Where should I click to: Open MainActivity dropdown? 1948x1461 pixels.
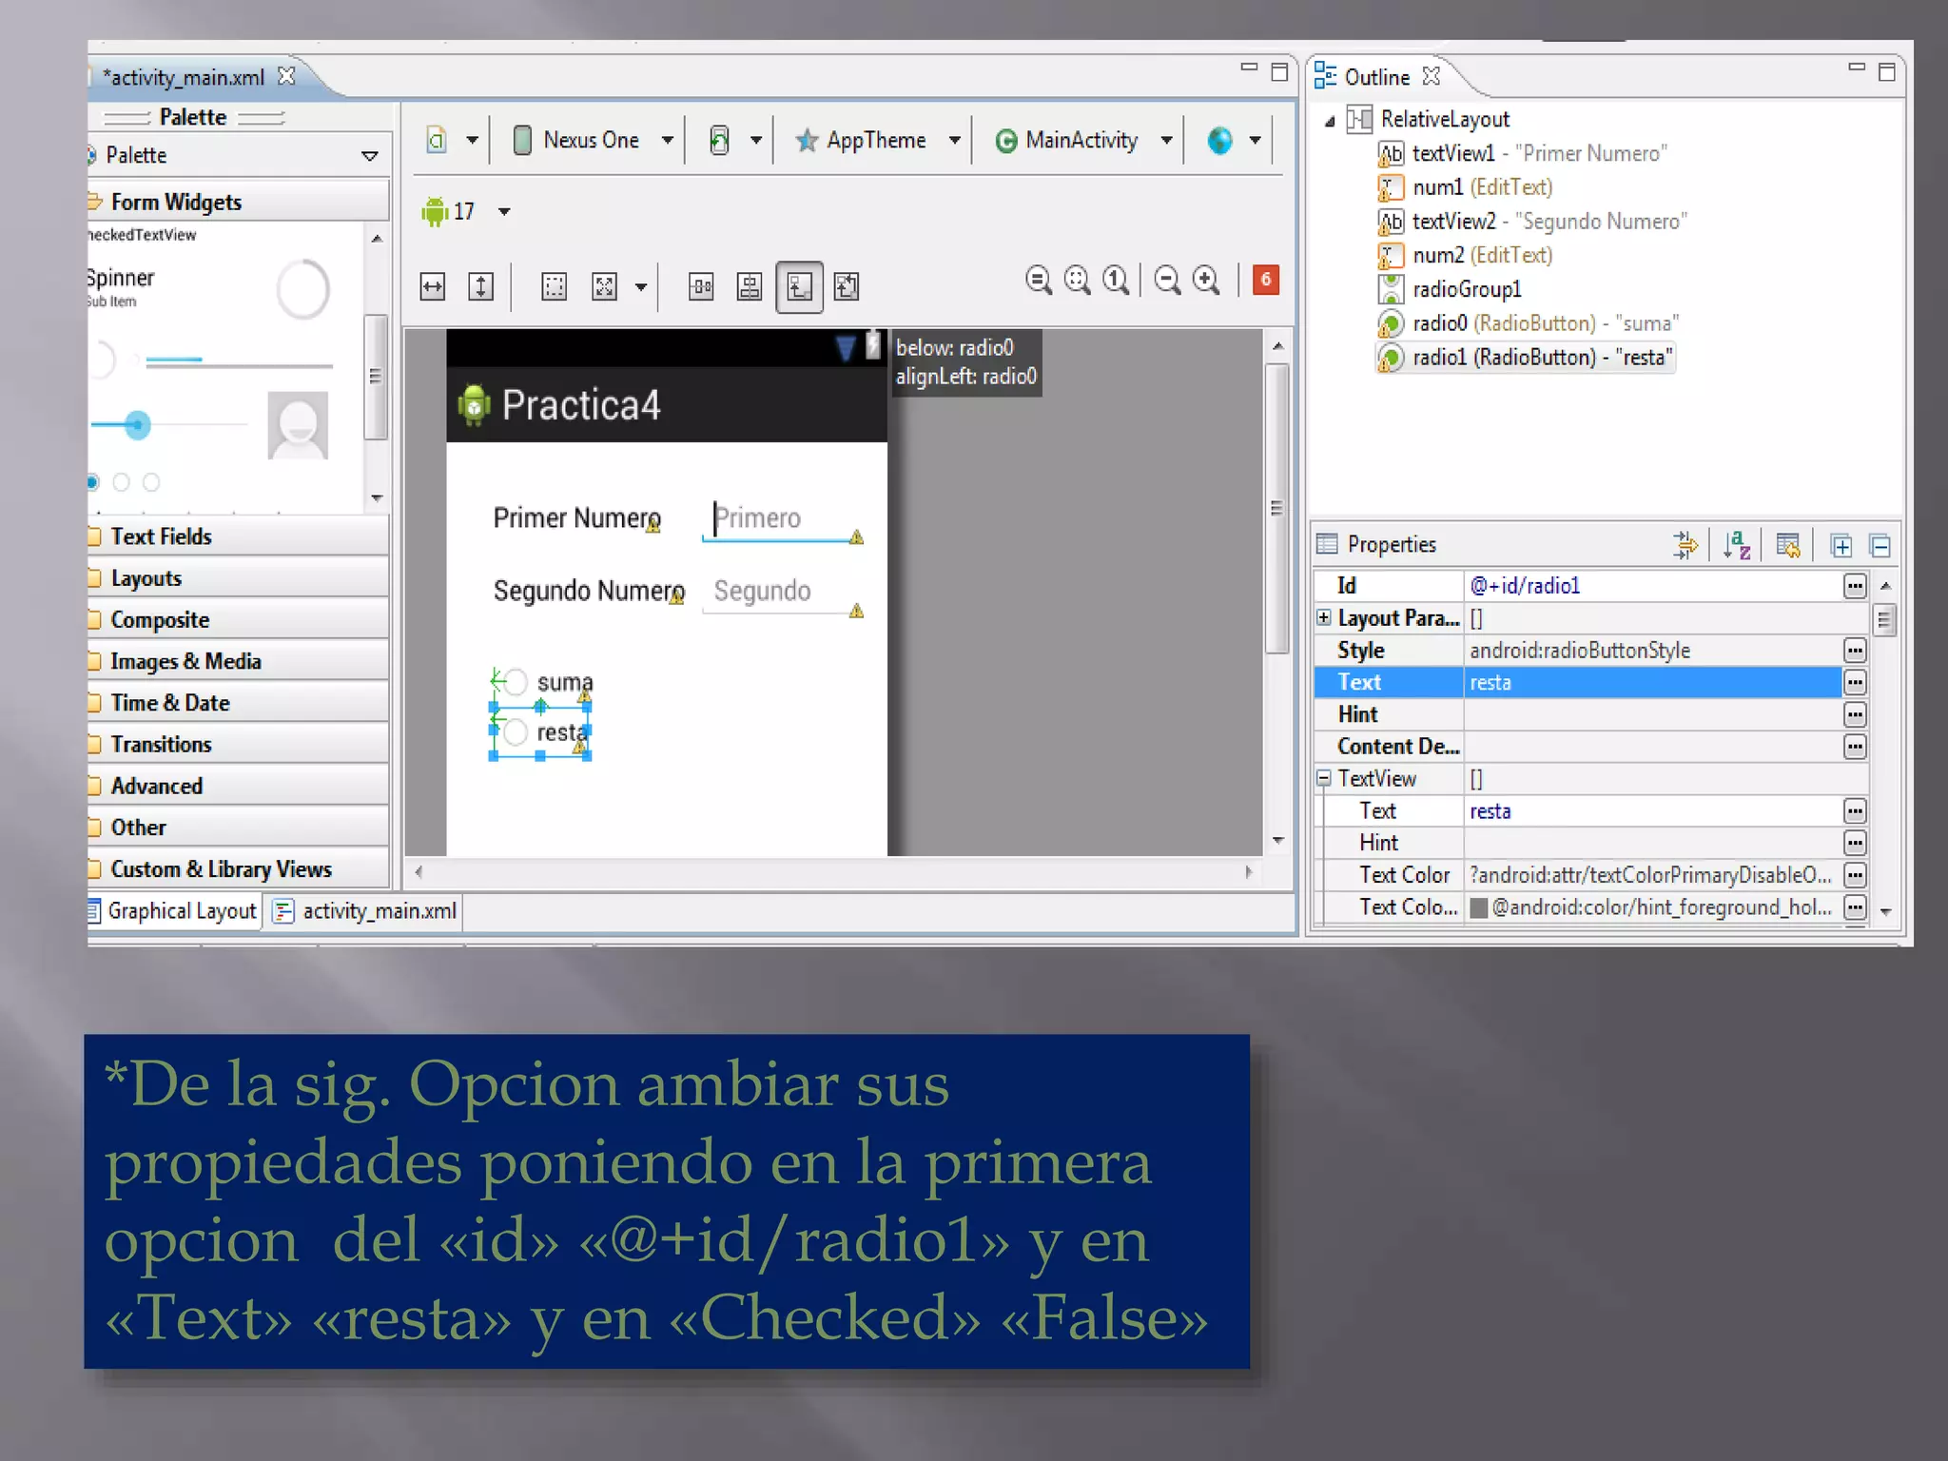(1166, 141)
